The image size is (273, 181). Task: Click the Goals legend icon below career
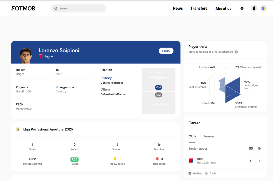(x=206, y=174)
